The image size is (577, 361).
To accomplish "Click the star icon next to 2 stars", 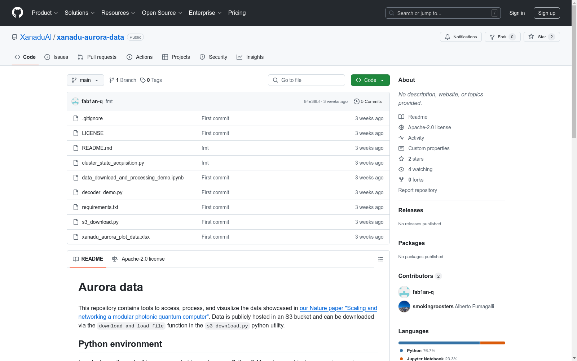I will [x=401, y=159].
